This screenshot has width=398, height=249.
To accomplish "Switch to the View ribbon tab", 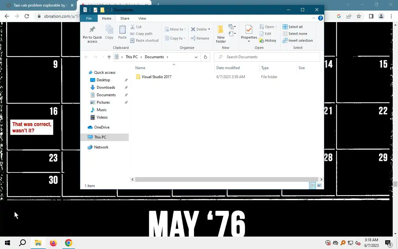I will click(x=142, y=18).
